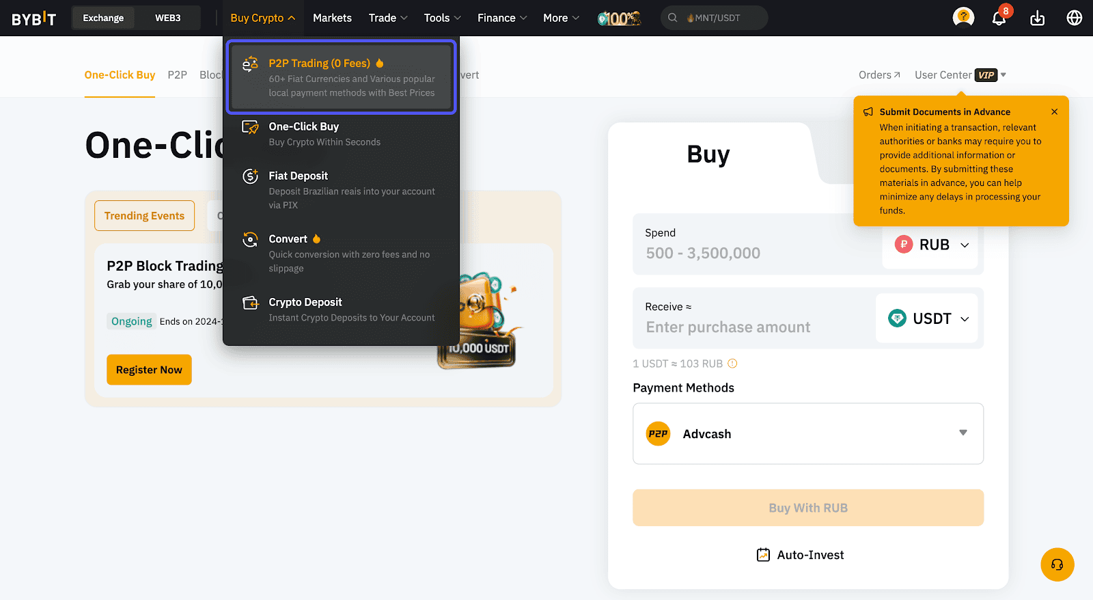
Task: Open the RUB currency dropdown
Action: (x=932, y=244)
